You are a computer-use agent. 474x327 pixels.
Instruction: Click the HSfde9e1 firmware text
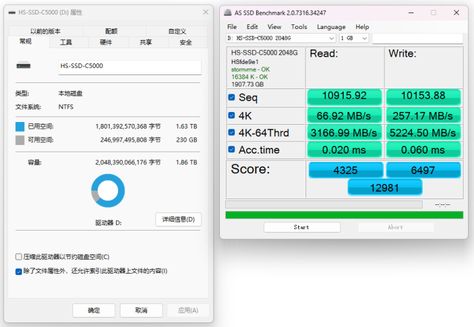245,62
